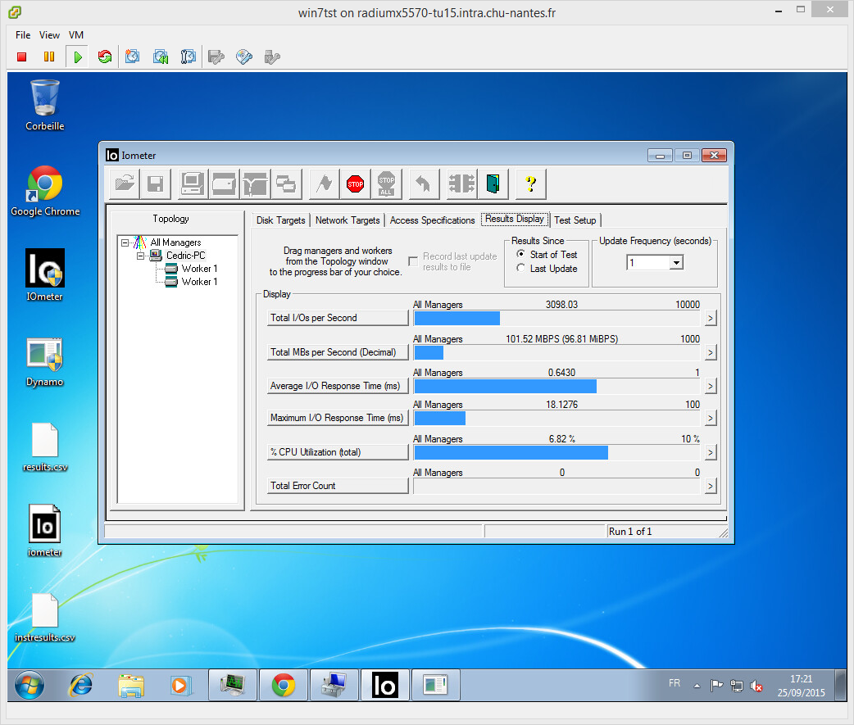Click the green flag Start Tests icon
This screenshot has width=854, height=725.
[x=324, y=184]
